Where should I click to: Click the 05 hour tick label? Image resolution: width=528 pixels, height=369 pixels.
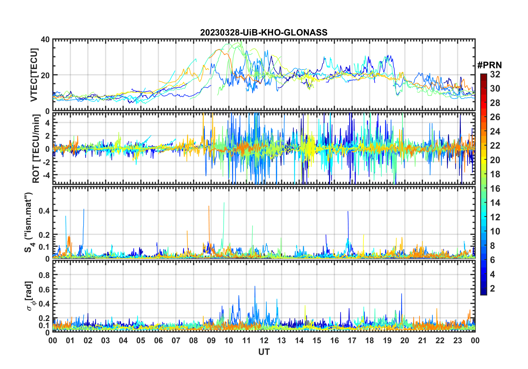[x=141, y=340]
